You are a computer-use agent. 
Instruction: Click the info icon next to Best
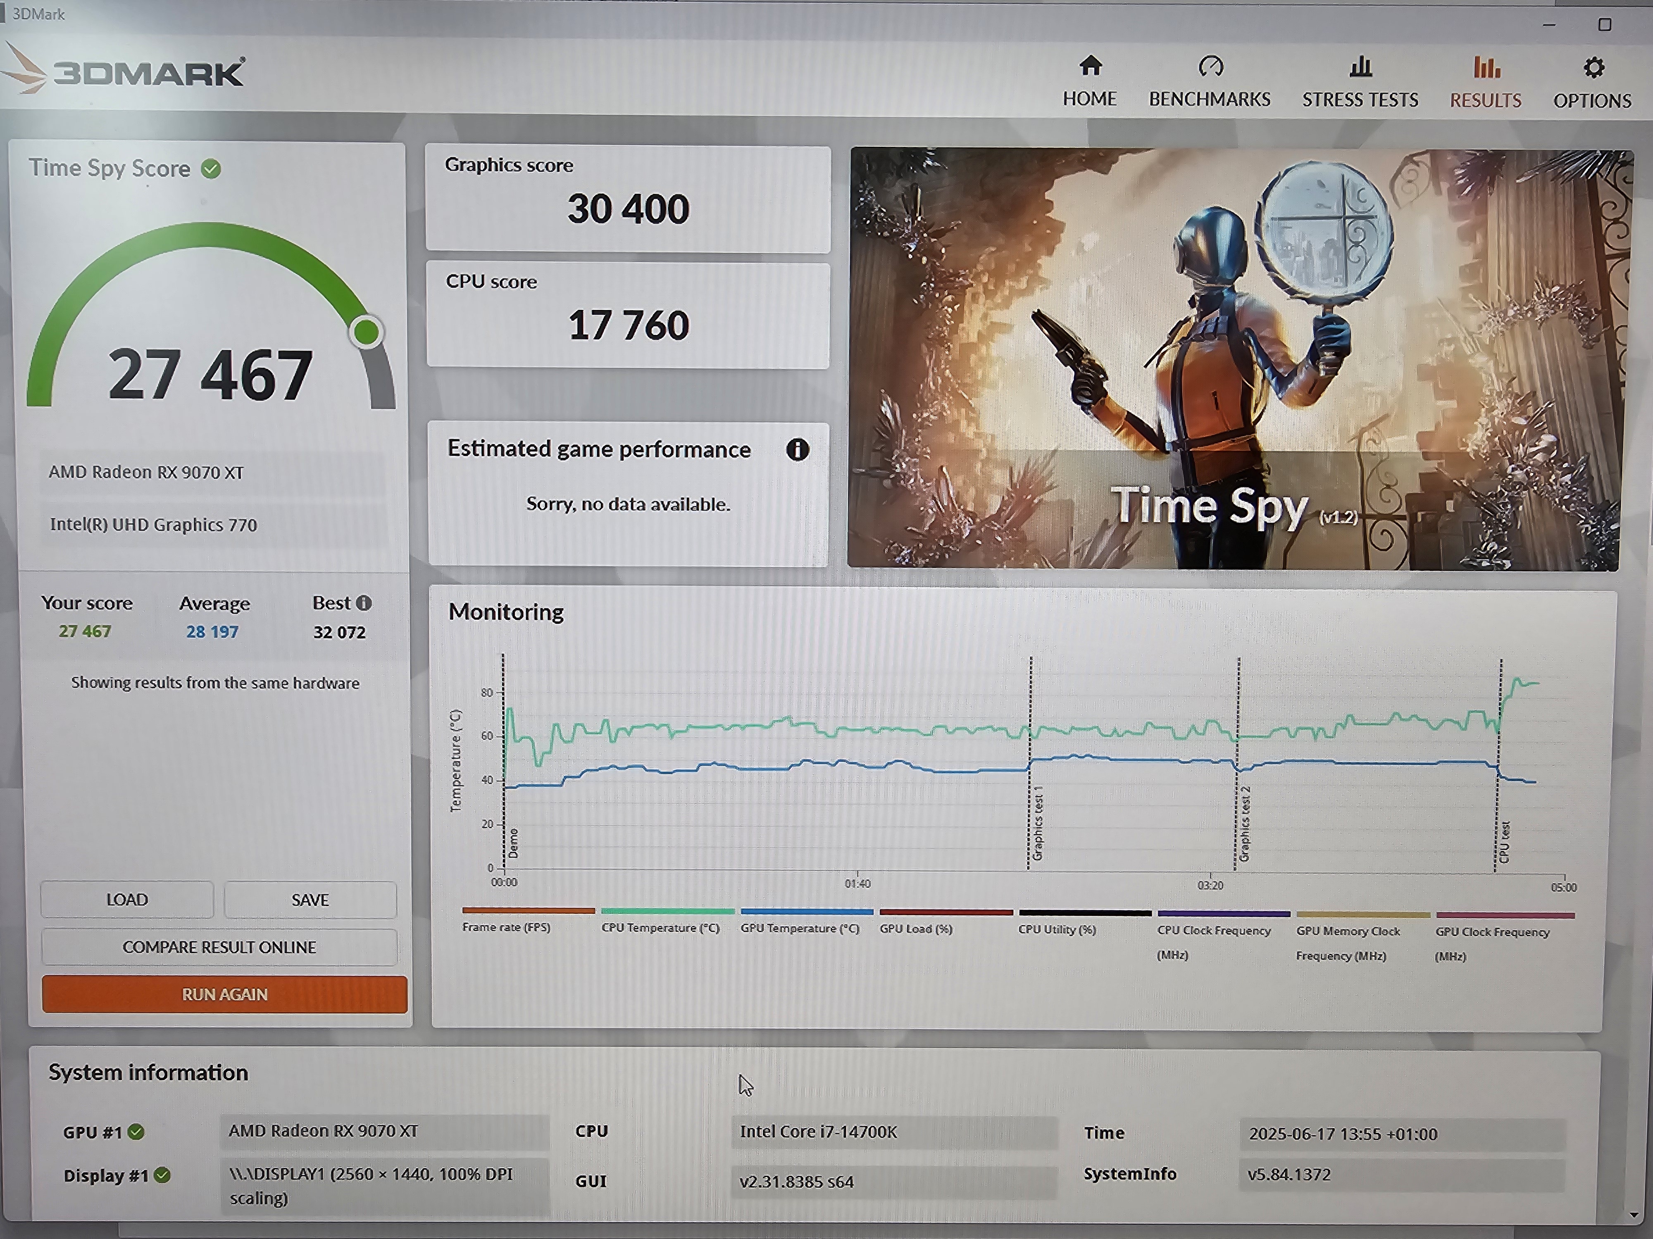tap(364, 603)
